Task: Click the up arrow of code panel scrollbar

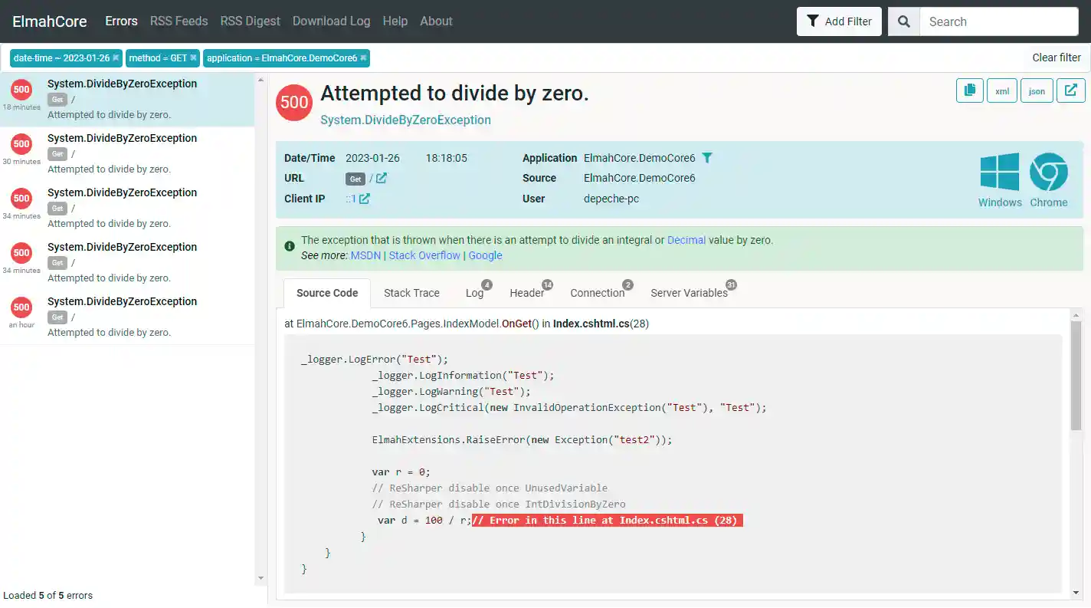Action: [x=1076, y=315]
